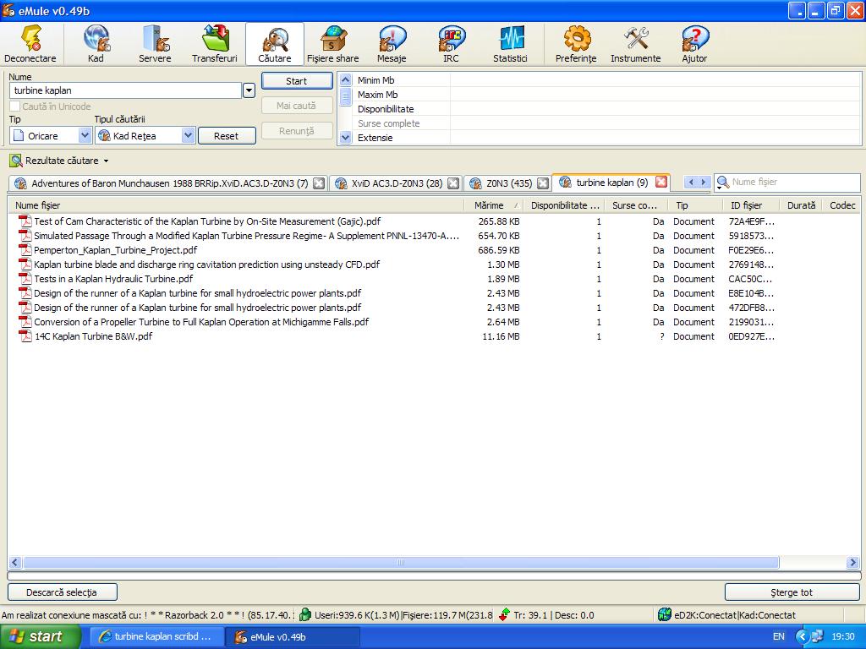The image size is (866, 649).
Task: Click the users icon in status bar
Action: coord(304,615)
